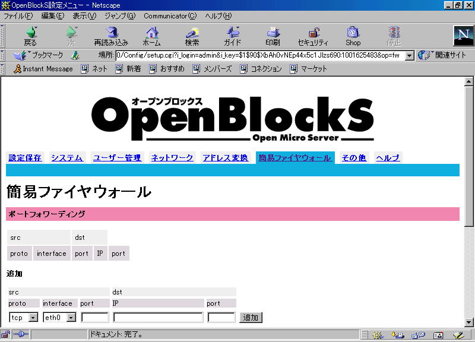Open the マーケット bookmark
475x342 pixels.
tap(308, 69)
